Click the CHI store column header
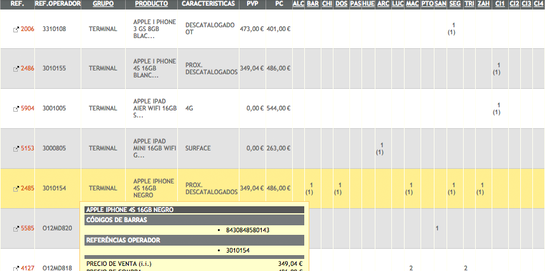545x271 pixels. tap(327, 4)
